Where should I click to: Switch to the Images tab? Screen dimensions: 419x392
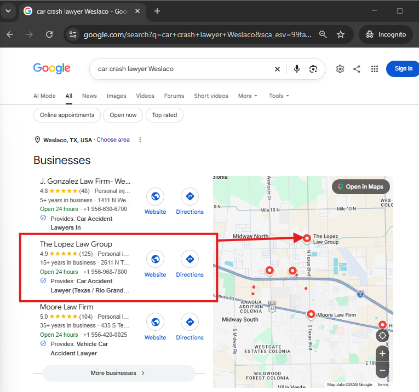point(116,96)
